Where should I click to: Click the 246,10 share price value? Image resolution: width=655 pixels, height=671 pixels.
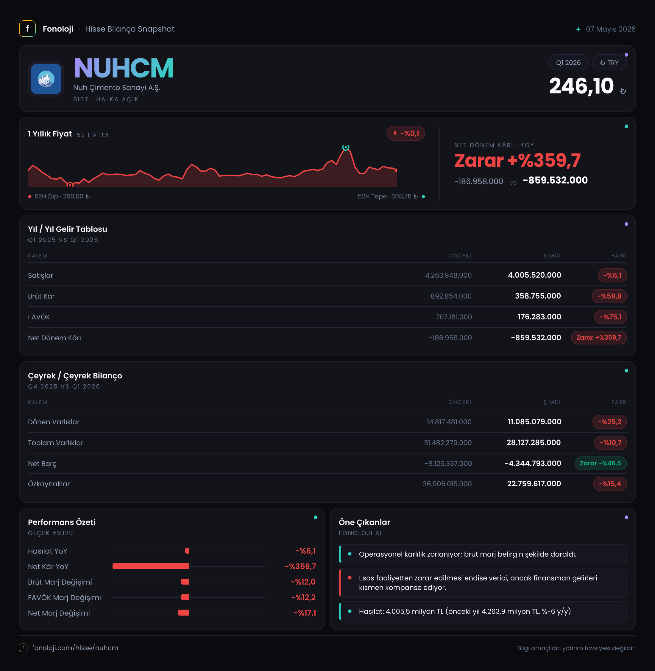(x=581, y=86)
